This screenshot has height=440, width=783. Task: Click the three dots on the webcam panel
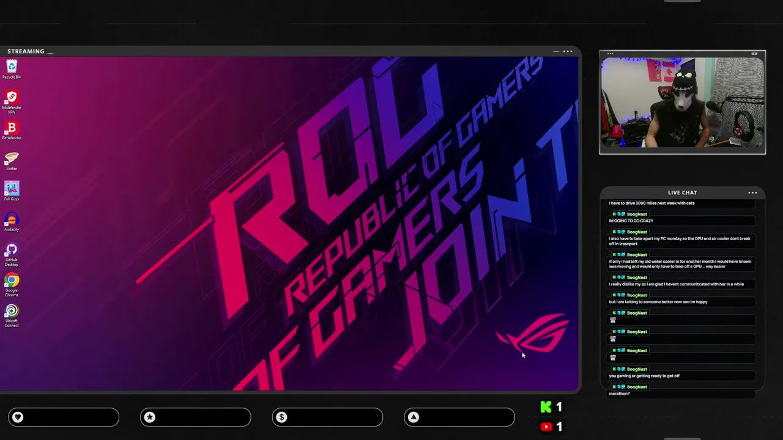(610, 54)
